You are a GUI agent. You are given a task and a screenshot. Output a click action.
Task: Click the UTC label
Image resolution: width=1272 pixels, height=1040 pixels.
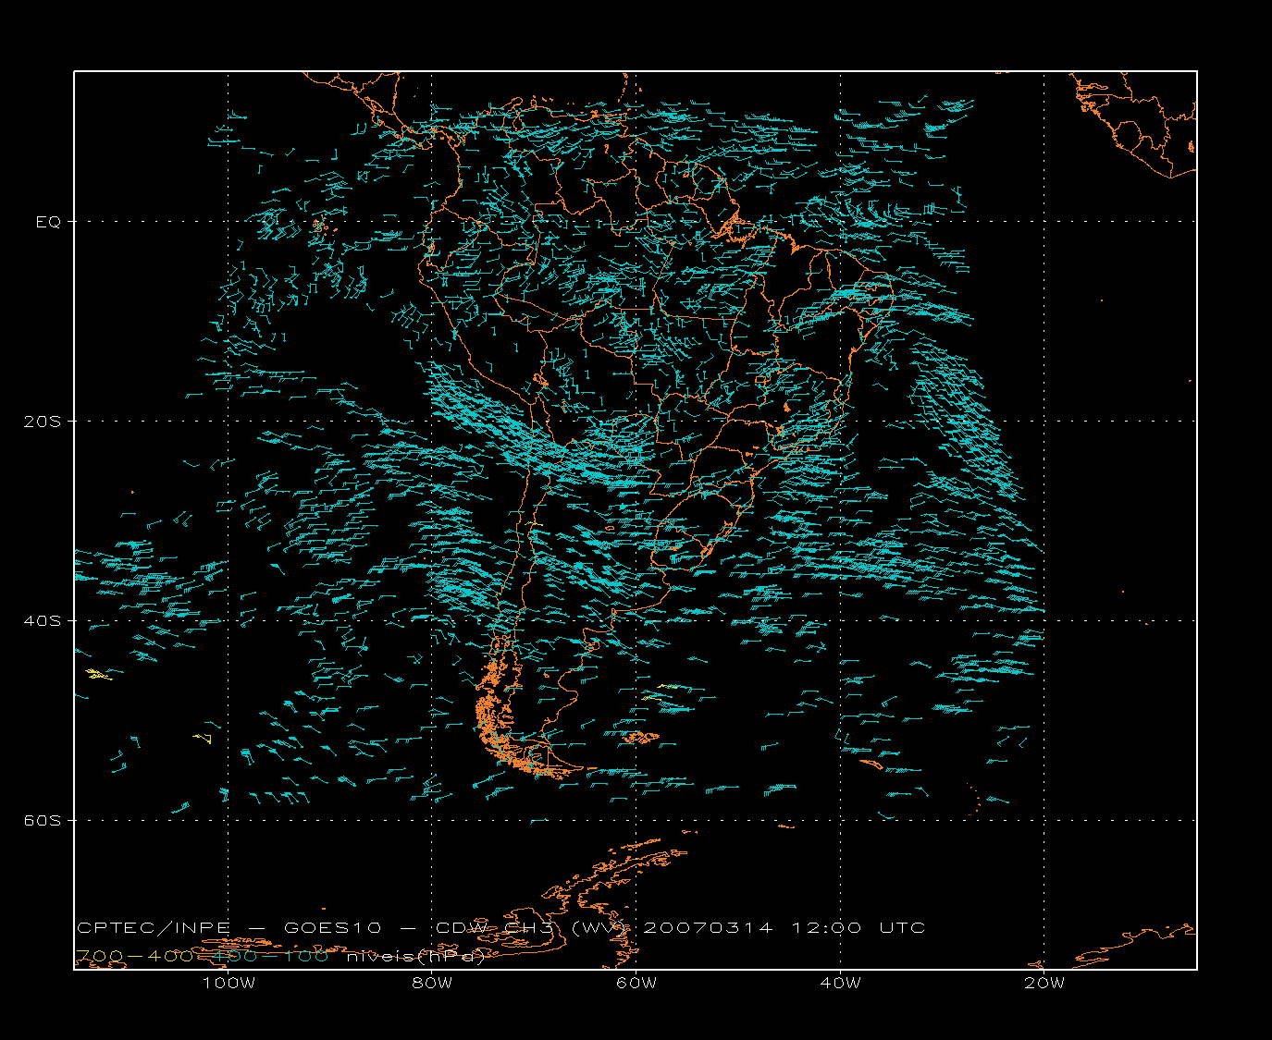[902, 928]
